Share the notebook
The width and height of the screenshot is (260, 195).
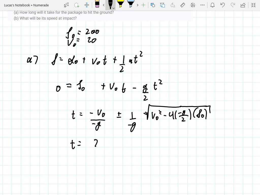pyautogui.click(x=243, y=5)
